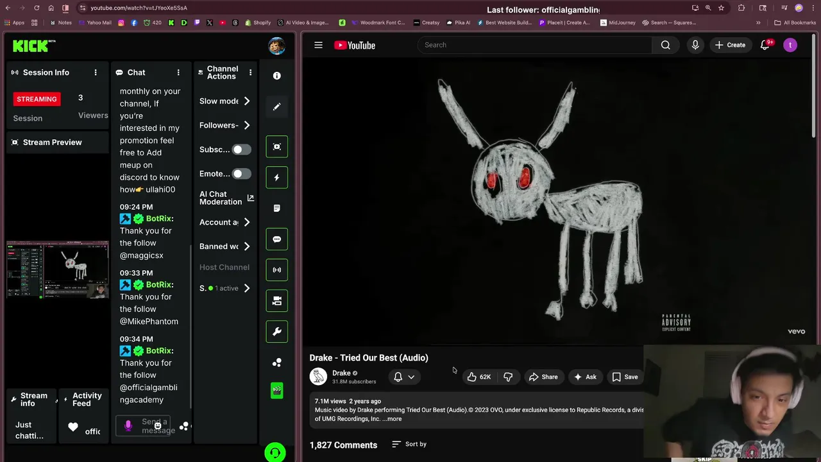
Task: Show hidden bookmarks overflow chevron
Action: 758,22
